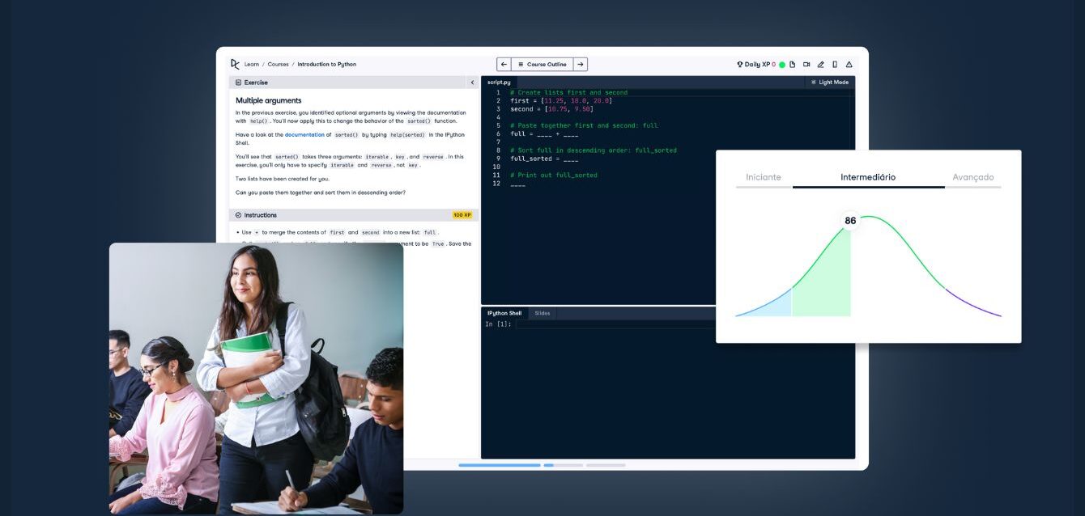Open the script.py editor tab

click(499, 82)
